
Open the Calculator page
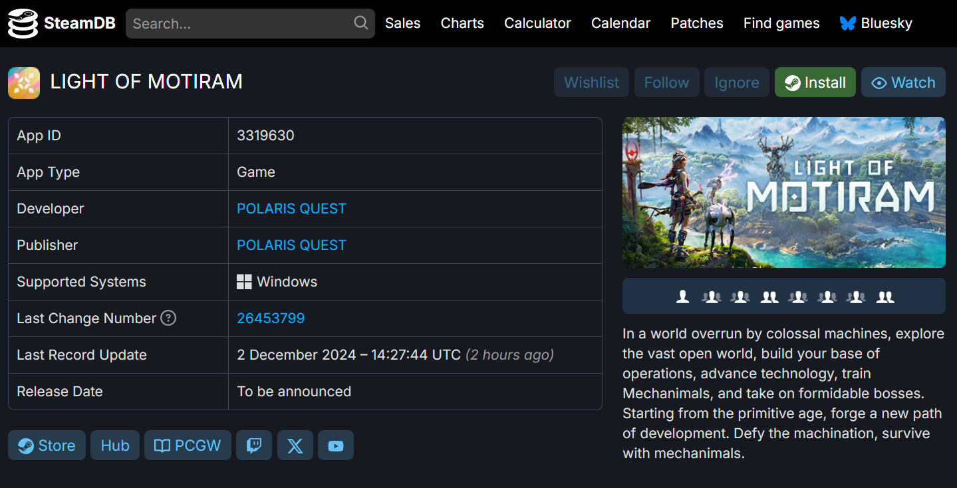click(x=537, y=23)
